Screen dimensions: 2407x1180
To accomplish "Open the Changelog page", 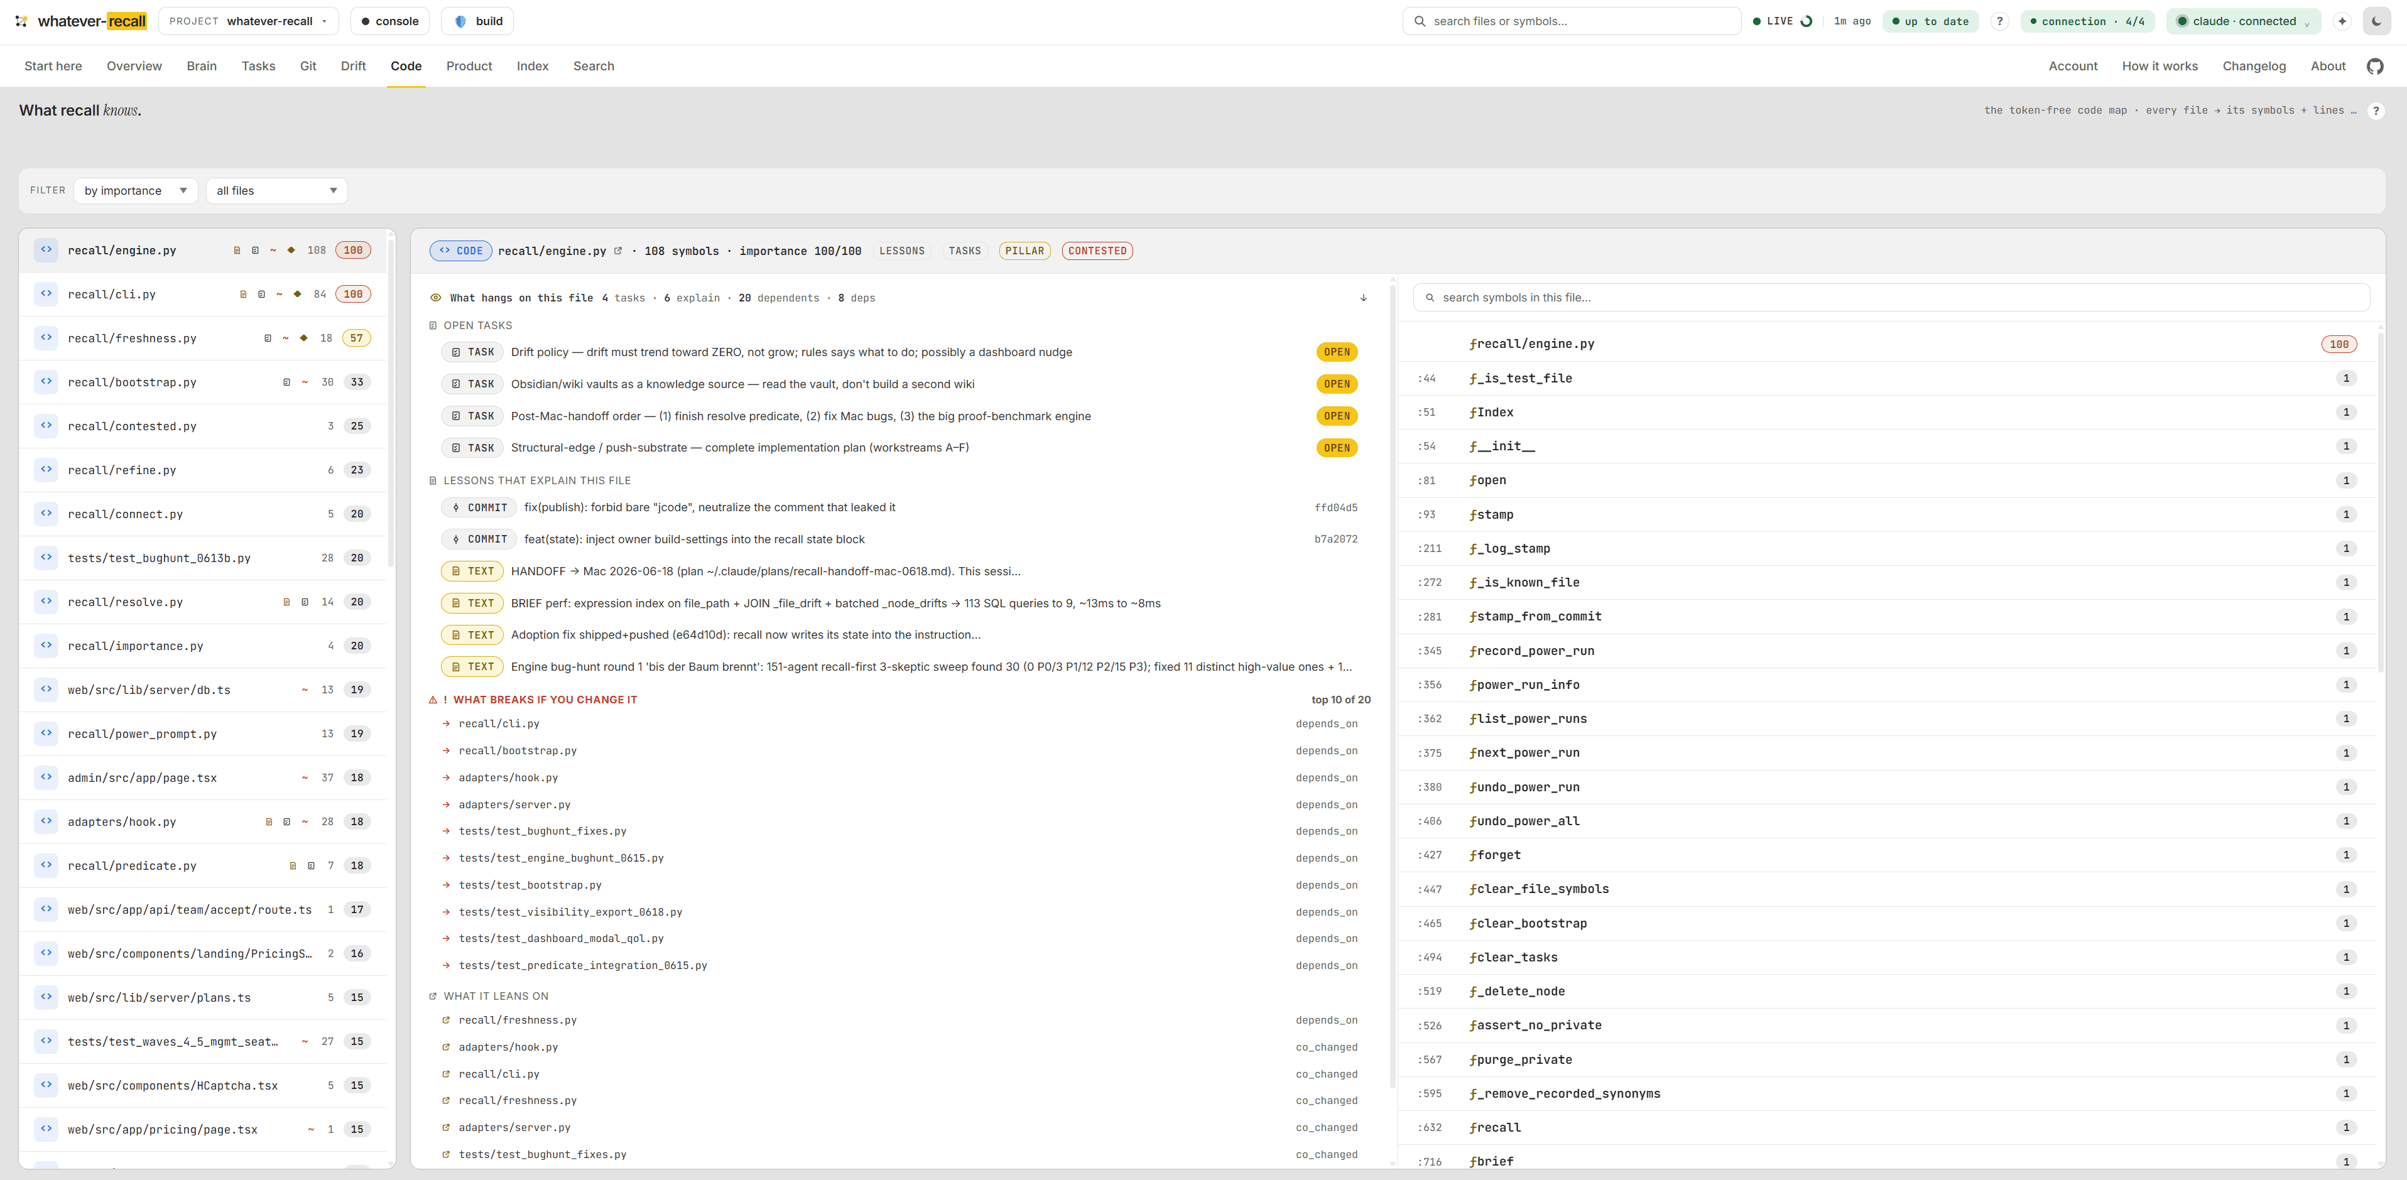I will tap(2254, 67).
